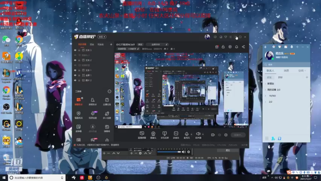Open notifications bell icon above preview
Image resolution: width=321 pixels, height=181 pixels.
tap(236, 47)
